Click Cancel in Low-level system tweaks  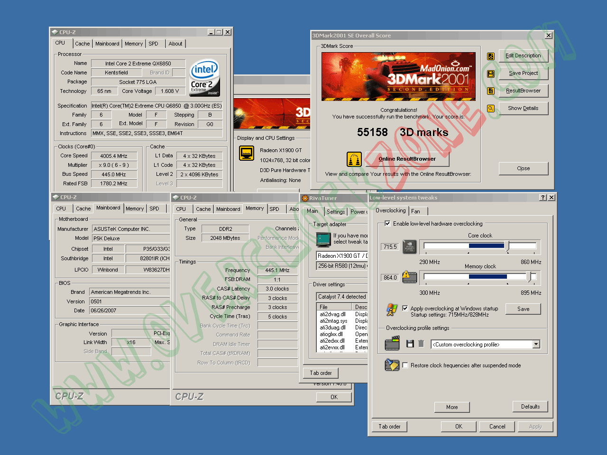tap(497, 427)
